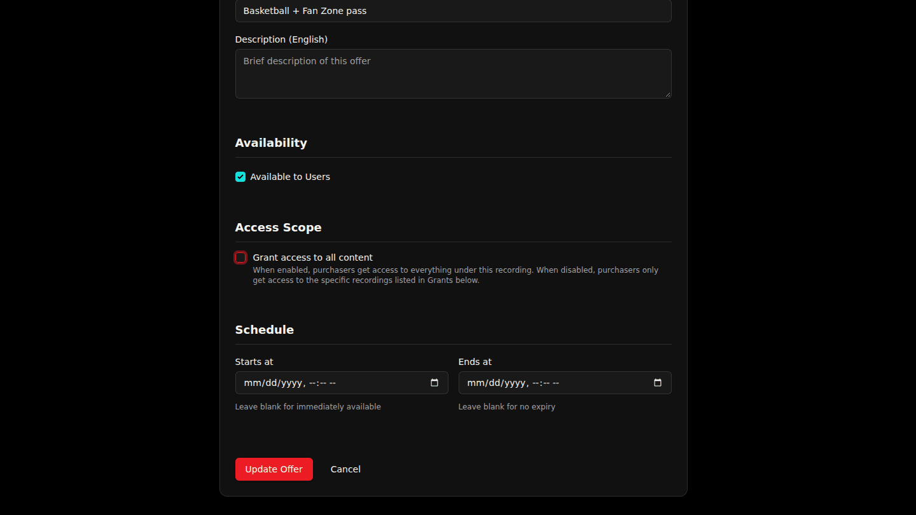Click the 'Description (English)' label
This screenshot has width=916, height=515.
pos(281,39)
